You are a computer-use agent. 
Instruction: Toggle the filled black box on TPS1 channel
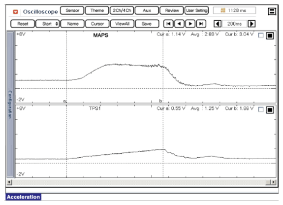click(270, 110)
